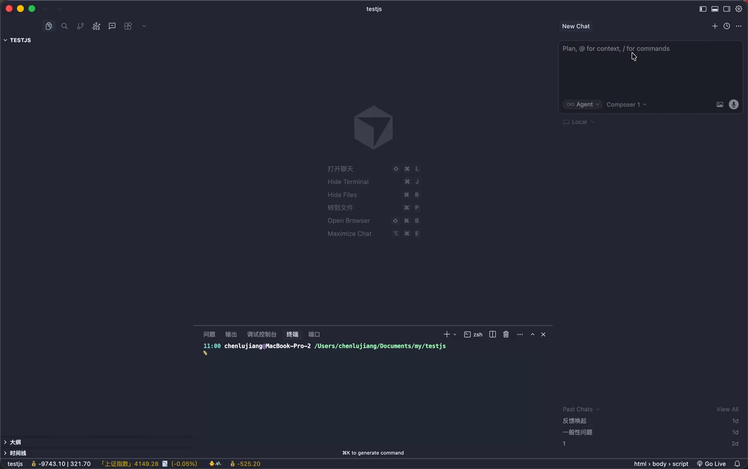Open the Search view in the activity bar
748x469 pixels.
(x=64, y=26)
